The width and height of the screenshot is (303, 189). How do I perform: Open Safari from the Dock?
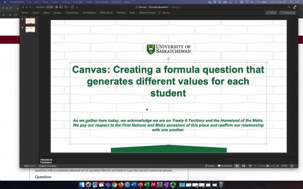[x=127, y=185]
